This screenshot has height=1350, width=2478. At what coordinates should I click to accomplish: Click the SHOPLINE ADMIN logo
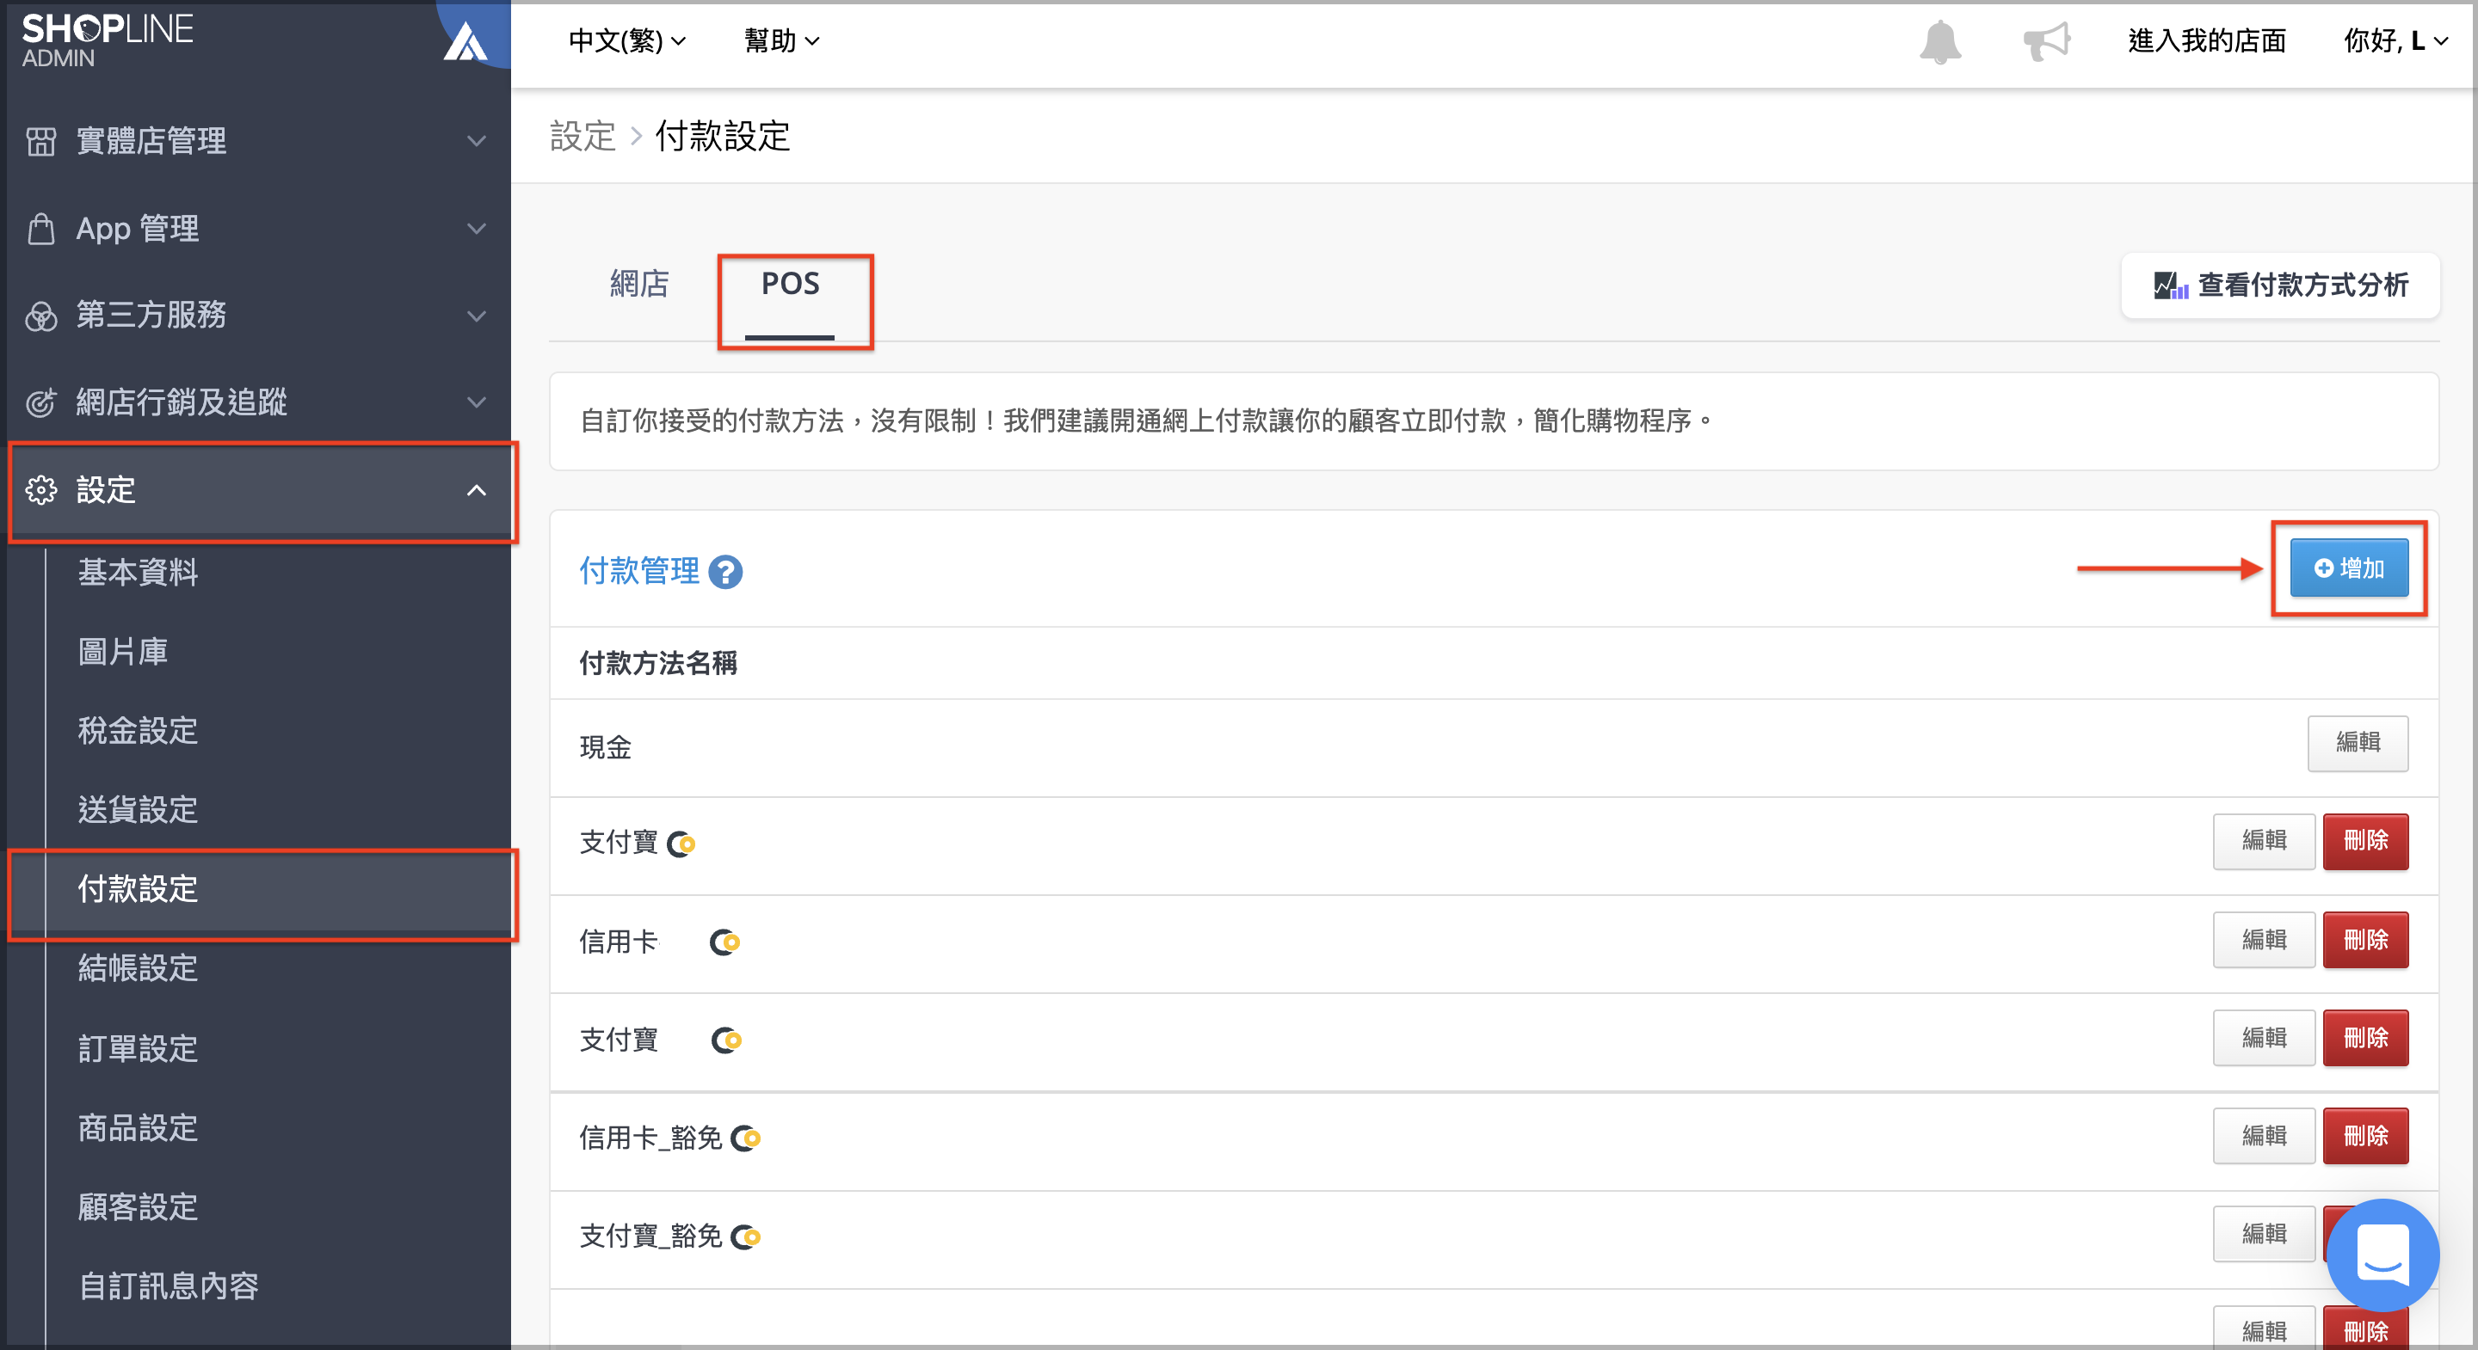[107, 40]
